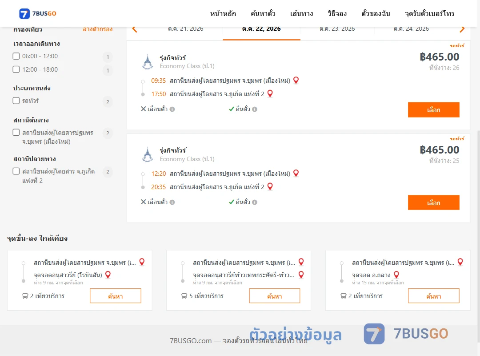The image size is (480, 356).
Task: Click the 7BUSGO logo in header
Action: (38, 13)
